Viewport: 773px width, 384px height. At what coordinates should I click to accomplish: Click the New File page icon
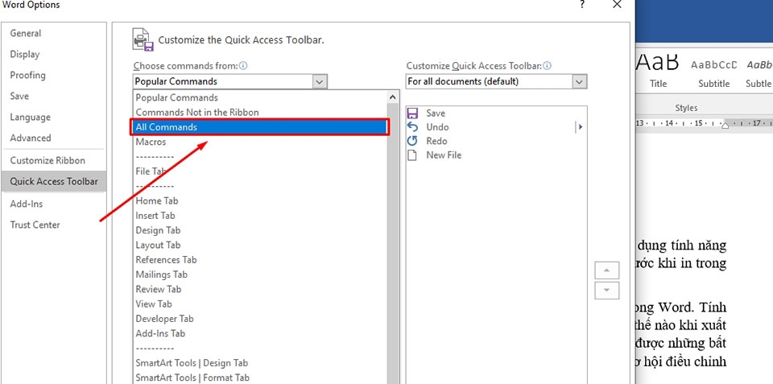412,155
